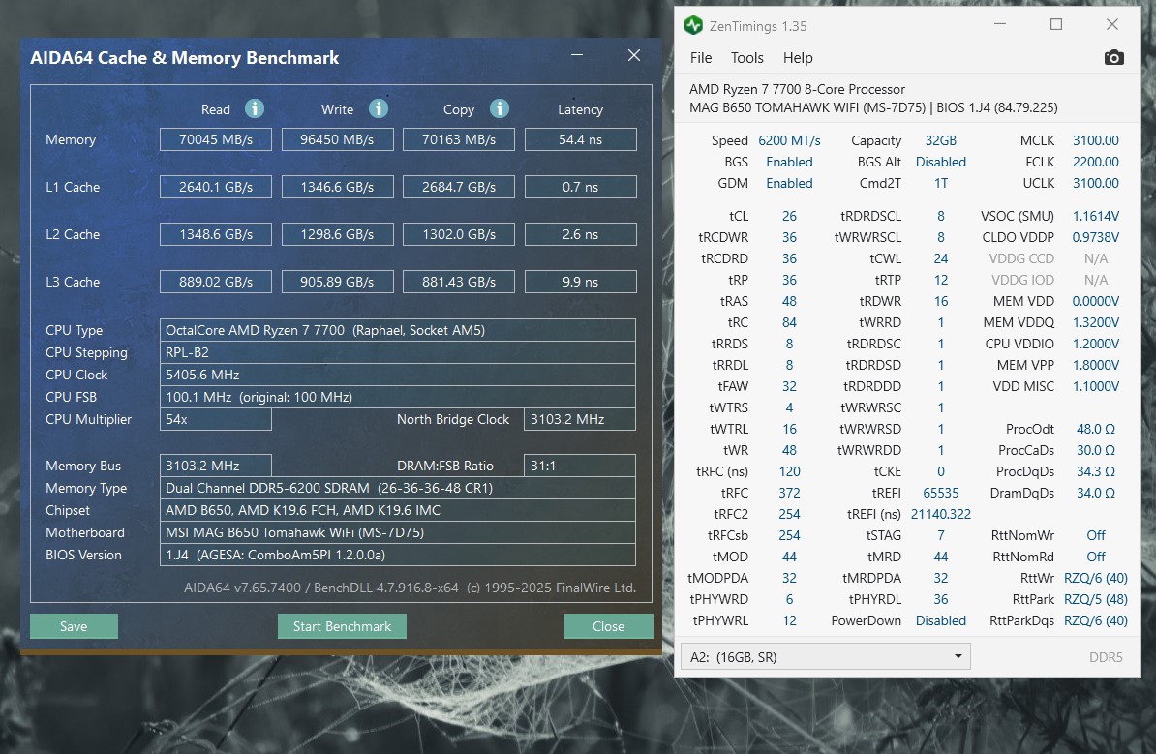Screen dimensions: 1156x754
Task: Open the A2: (16GB, SR) module dropdown
Action: pos(826,656)
